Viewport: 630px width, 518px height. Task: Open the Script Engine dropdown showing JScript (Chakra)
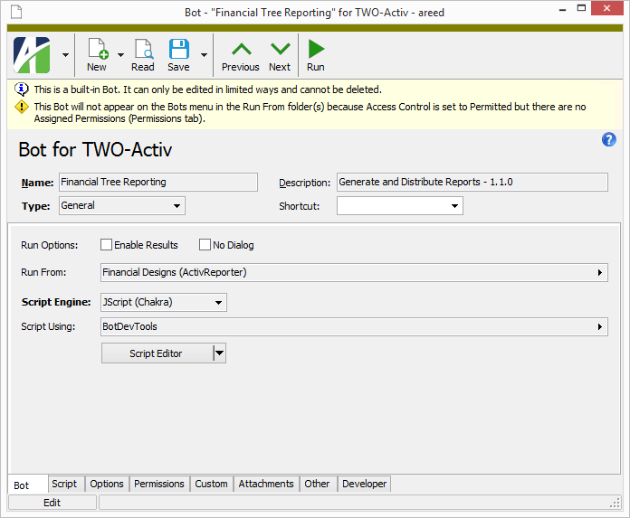click(x=218, y=302)
